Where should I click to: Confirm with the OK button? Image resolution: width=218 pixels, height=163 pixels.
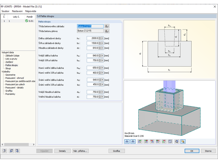point(192,151)
